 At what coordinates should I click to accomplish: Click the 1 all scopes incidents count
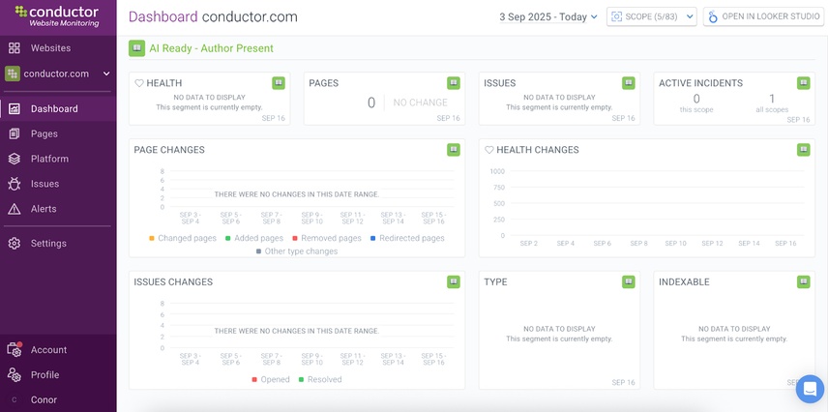coord(772,99)
